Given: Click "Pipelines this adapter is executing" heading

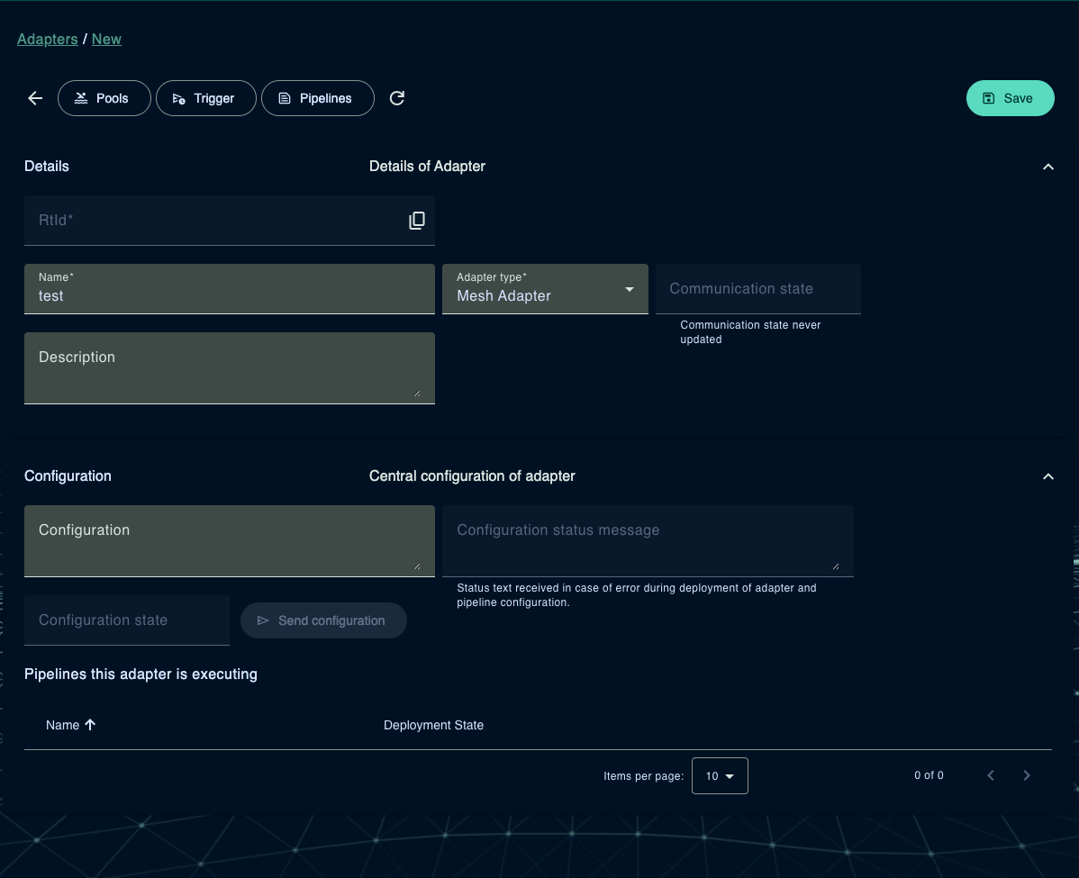Looking at the screenshot, I should pyautogui.click(x=141, y=674).
